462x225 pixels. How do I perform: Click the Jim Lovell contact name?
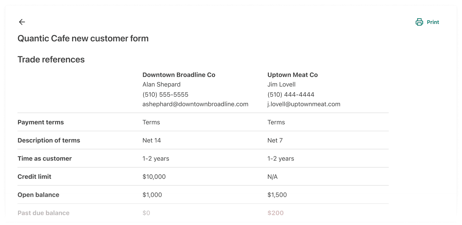point(281,85)
